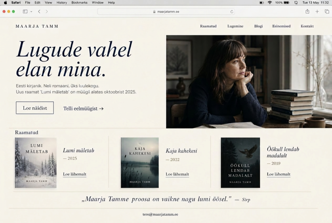
Task: Open Loe lähemalt under Kaja kahekesi
Action: (x=177, y=174)
